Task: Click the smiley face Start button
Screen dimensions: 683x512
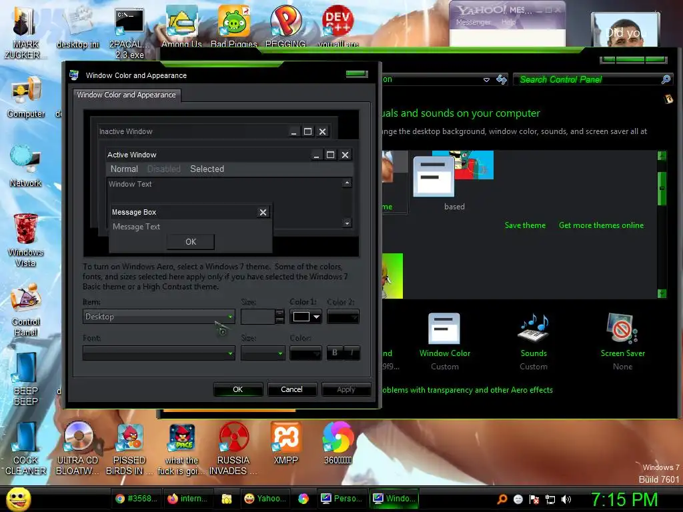Action: pos(18,499)
